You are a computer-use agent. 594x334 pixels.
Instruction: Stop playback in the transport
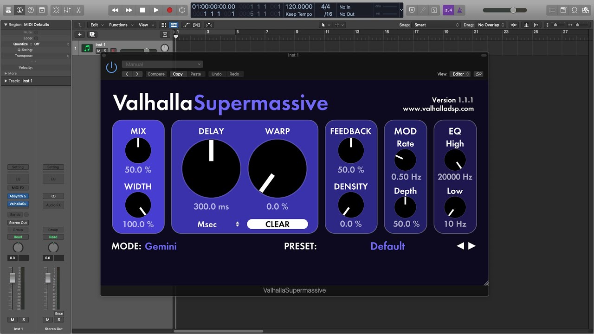(142, 10)
